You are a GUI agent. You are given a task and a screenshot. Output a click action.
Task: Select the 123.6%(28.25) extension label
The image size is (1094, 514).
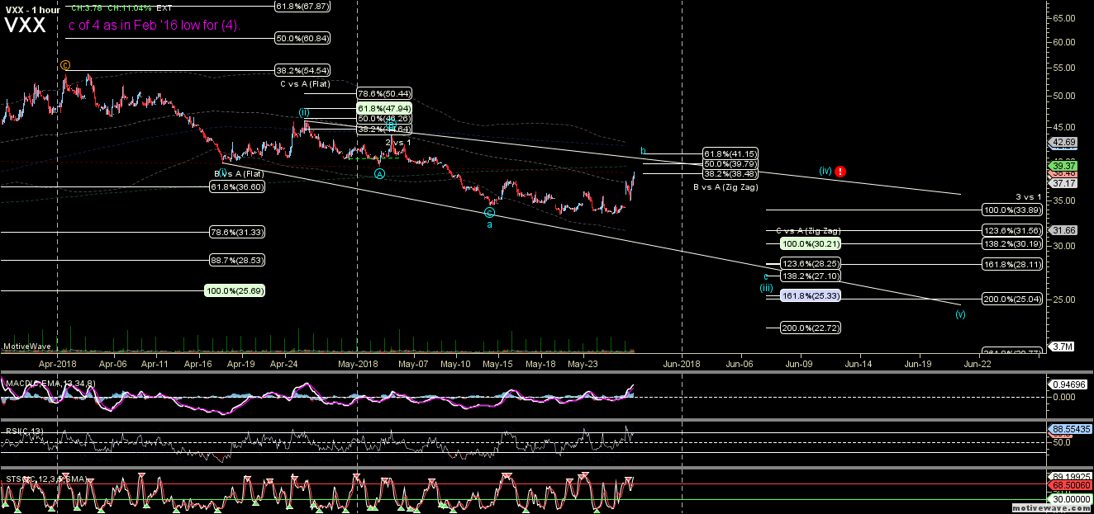tap(811, 263)
